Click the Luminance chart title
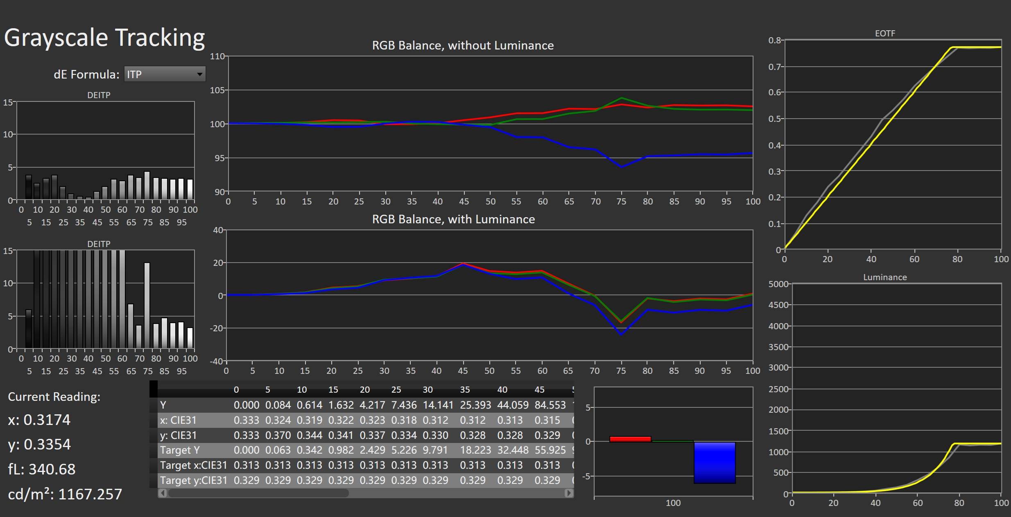 [884, 277]
